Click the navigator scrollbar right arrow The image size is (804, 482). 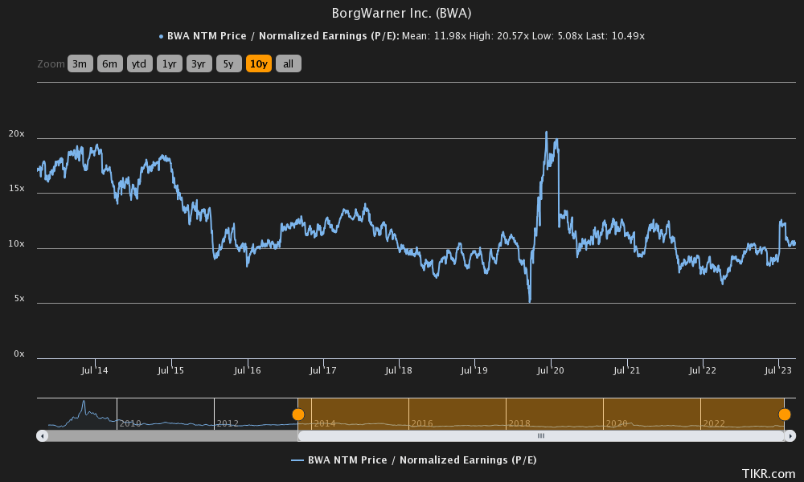pos(790,436)
